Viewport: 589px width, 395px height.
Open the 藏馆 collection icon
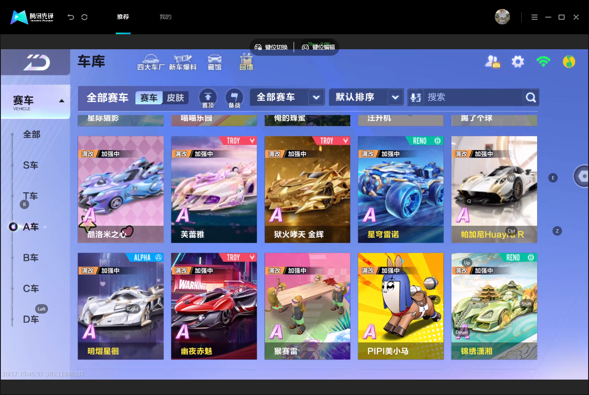click(214, 62)
